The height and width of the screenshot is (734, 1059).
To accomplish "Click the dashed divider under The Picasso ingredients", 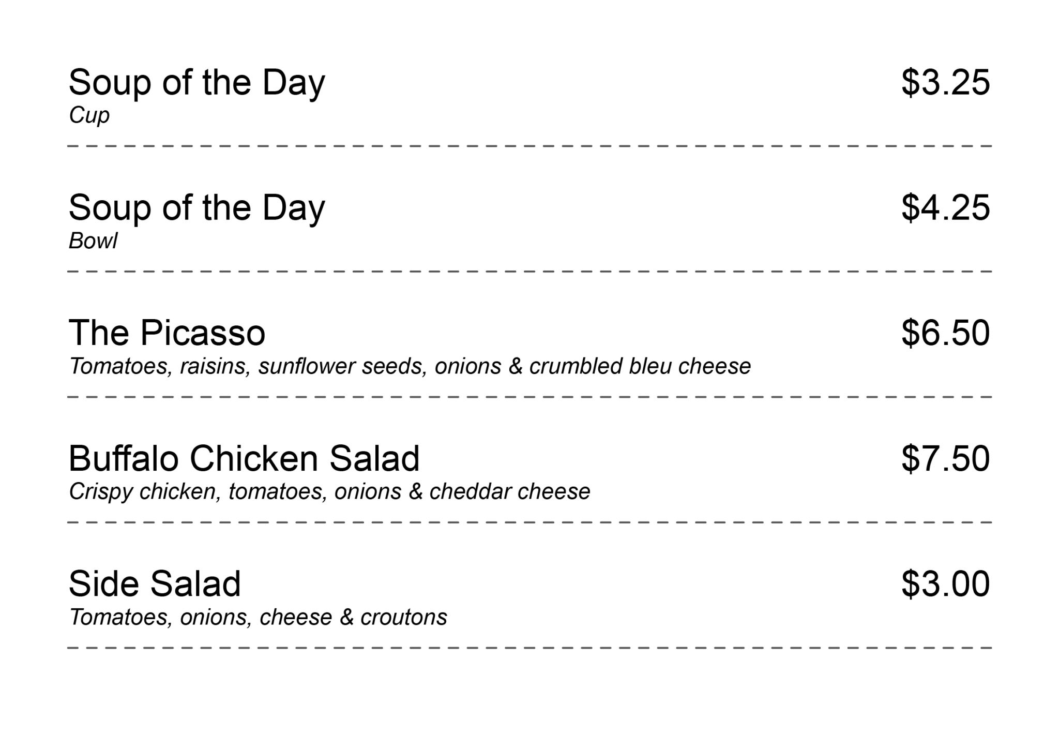I will click(529, 397).
